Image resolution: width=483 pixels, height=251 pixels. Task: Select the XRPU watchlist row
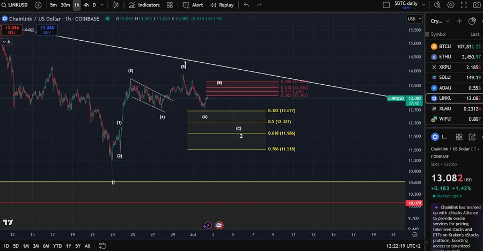455,67
